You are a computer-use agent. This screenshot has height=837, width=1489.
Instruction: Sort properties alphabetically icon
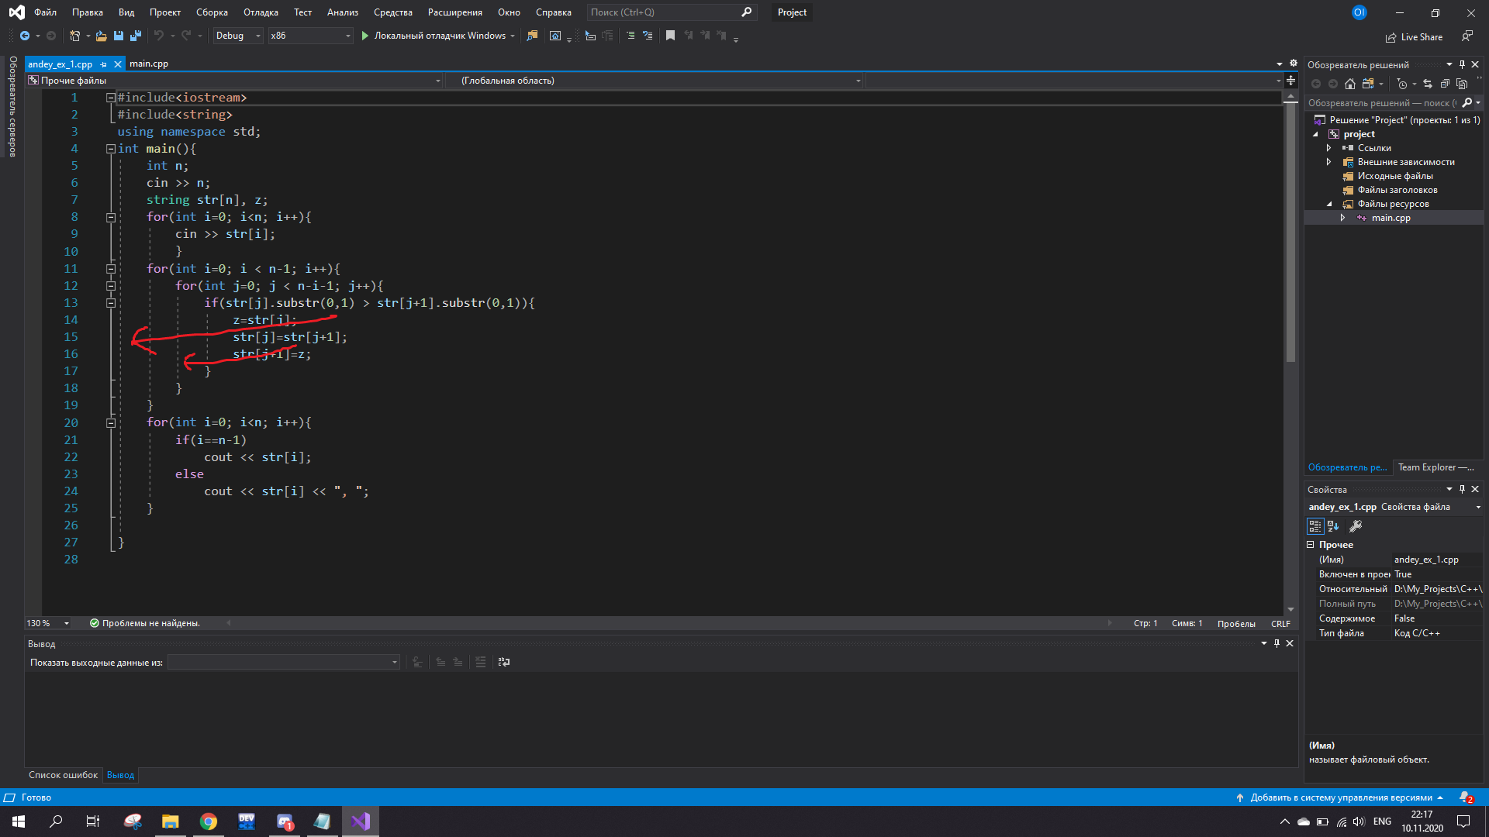point(1333,526)
